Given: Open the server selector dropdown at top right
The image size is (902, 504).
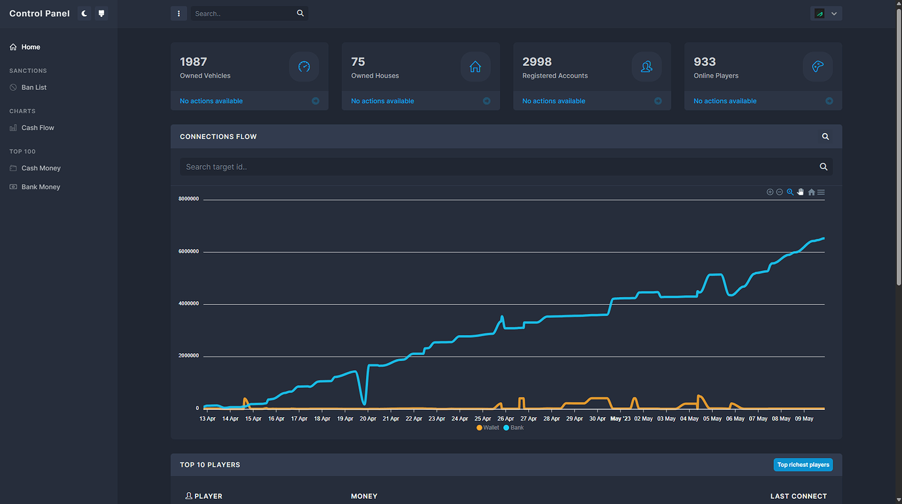Looking at the screenshot, I should click(835, 12).
